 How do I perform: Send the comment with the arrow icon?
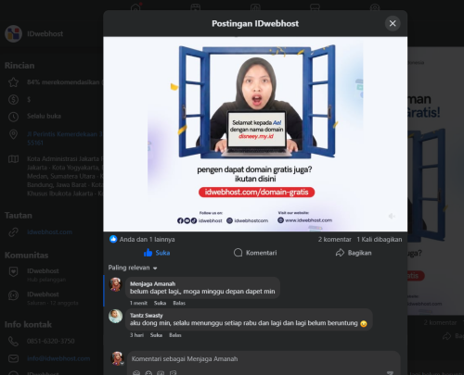pos(390,373)
